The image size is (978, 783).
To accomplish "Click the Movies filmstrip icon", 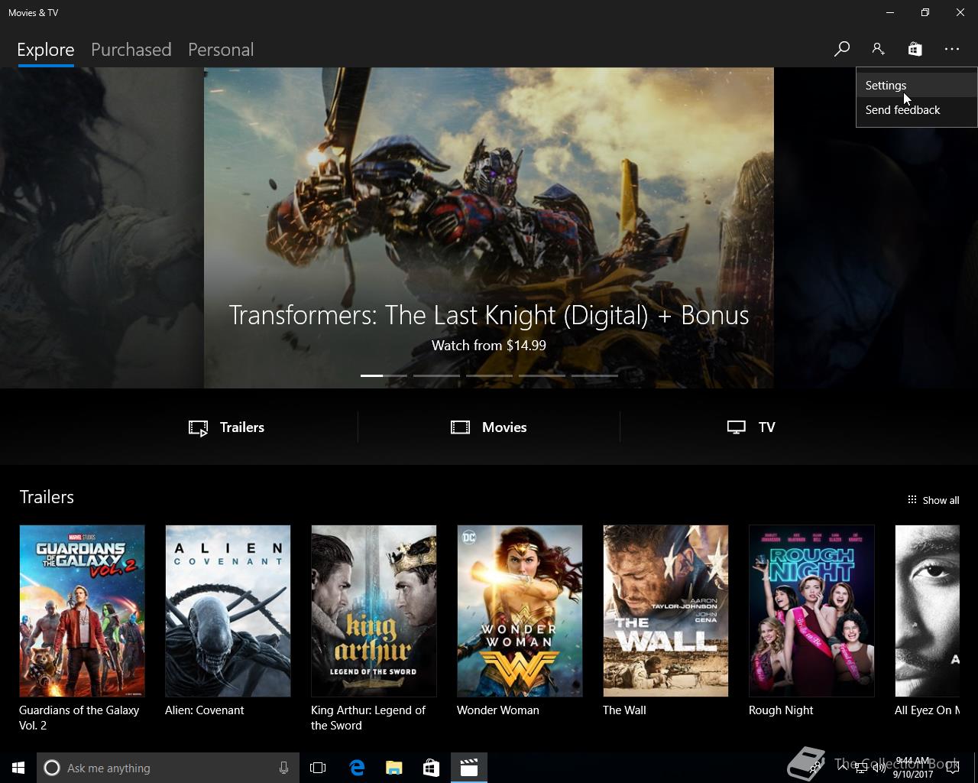I will coord(460,427).
